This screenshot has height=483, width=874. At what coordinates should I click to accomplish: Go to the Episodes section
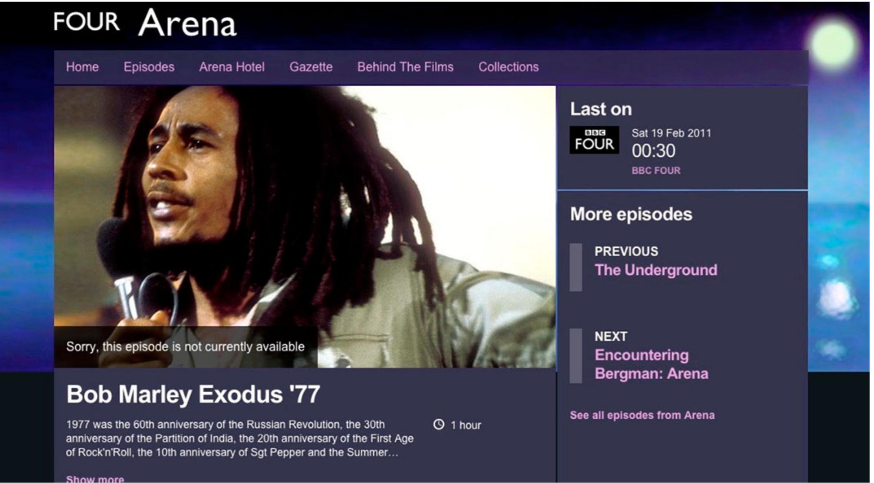click(149, 67)
